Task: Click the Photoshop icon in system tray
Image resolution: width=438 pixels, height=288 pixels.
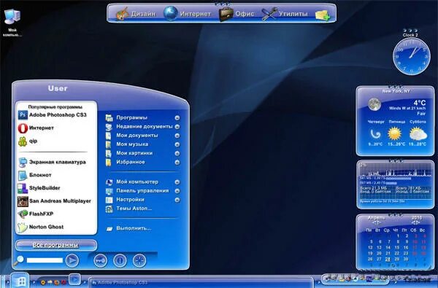Action: (369, 279)
